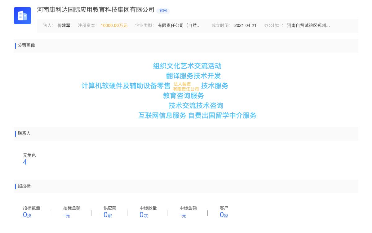Click 自费出国留学中介服务 keyword

click(x=222, y=116)
